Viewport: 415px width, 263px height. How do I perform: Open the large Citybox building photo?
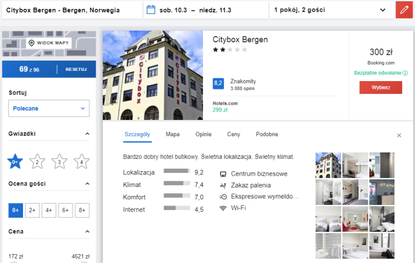(x=153, y=75)
